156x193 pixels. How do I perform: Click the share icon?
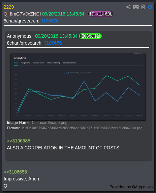pos(128,7)
